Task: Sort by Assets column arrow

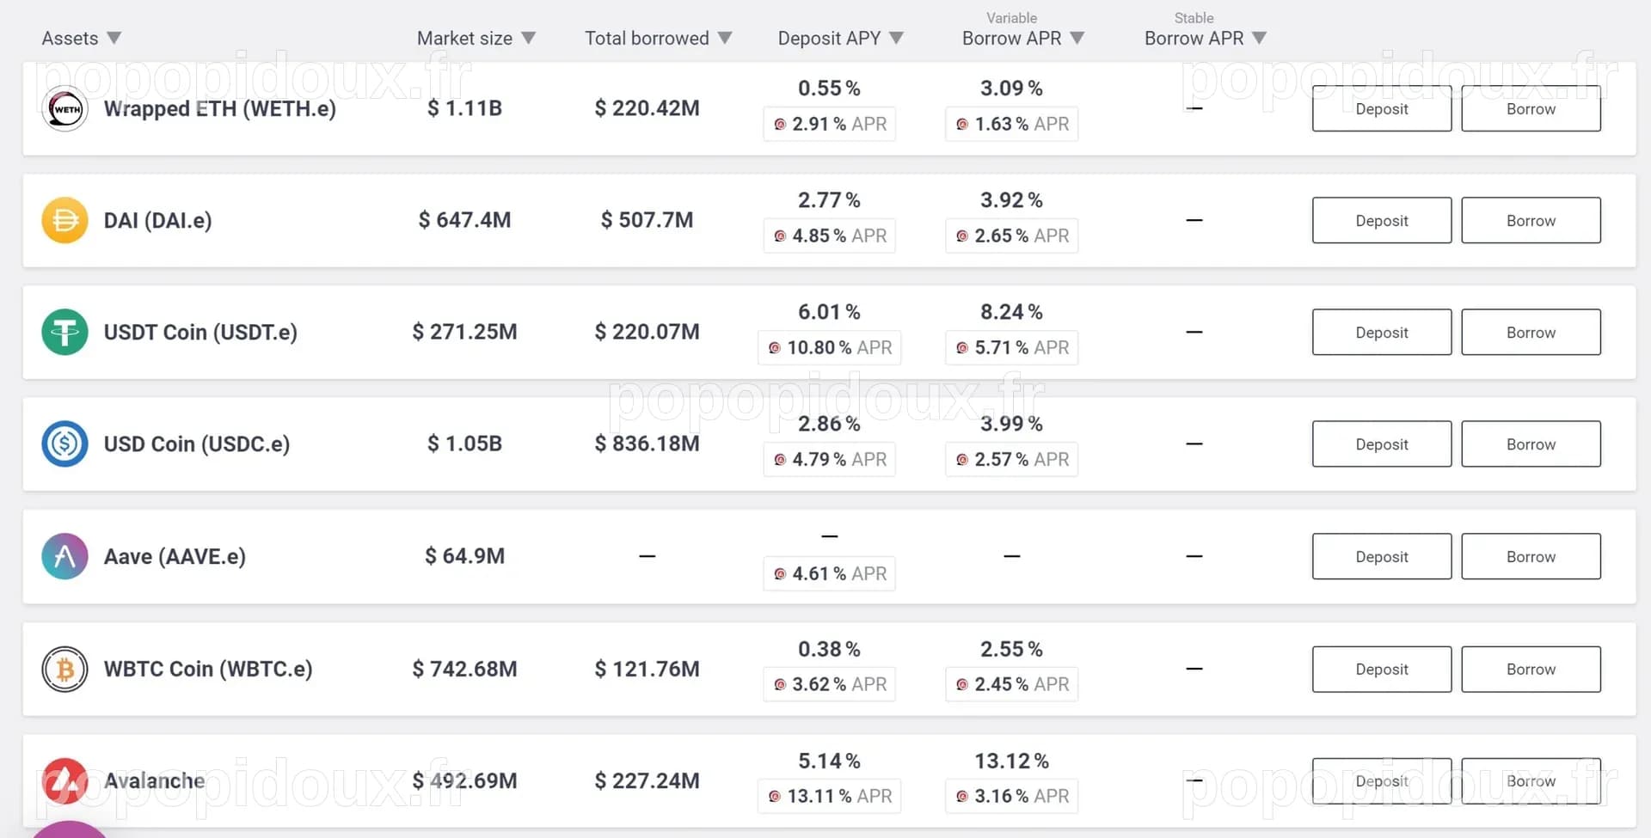Action: point(114,38)
